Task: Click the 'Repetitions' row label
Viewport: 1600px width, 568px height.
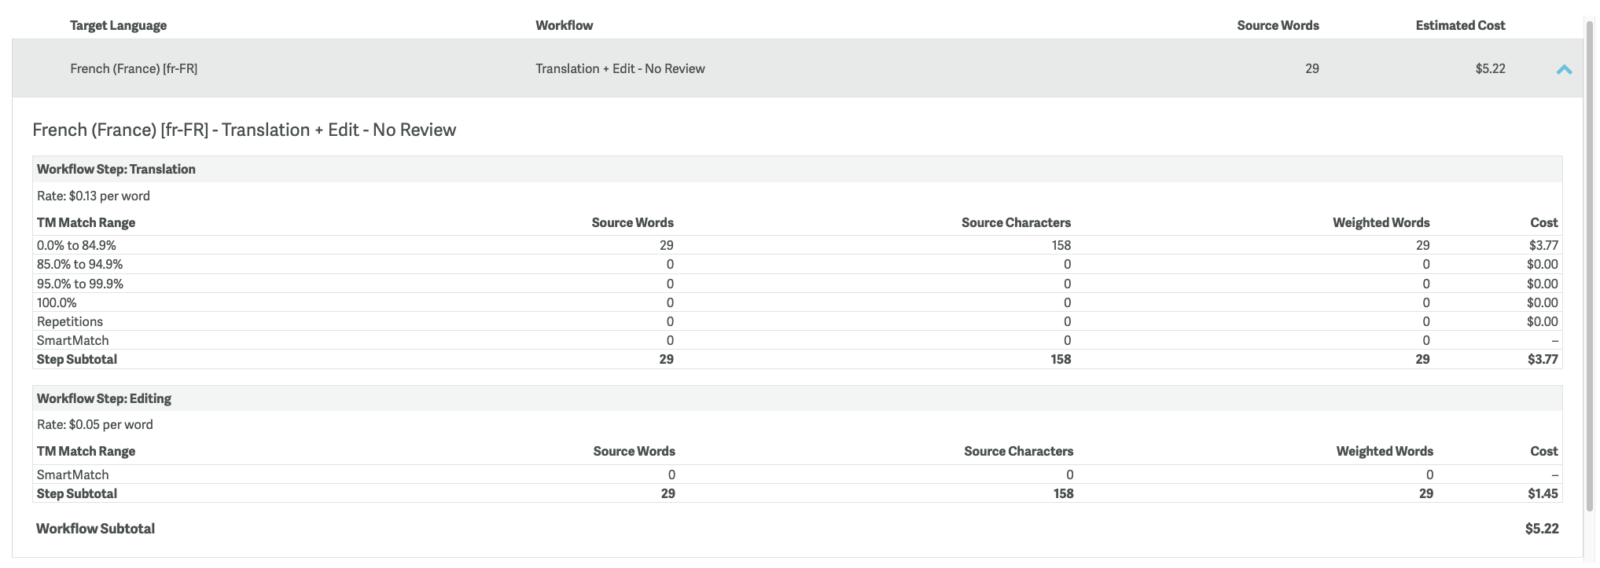Action: pos(69,321)
